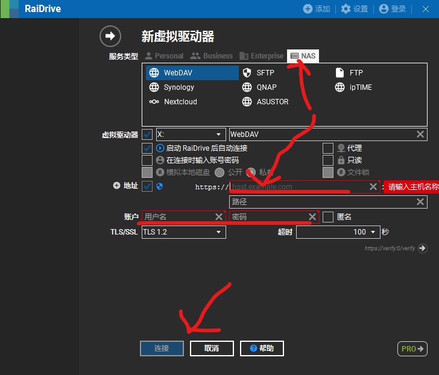Switch to the Personal service tab

pyautogui.click(x=164, y=56)
